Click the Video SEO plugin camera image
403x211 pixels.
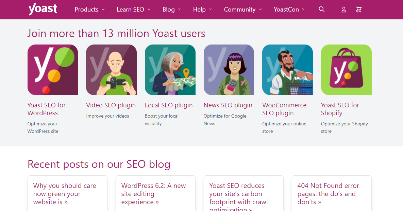coord(111,70)
